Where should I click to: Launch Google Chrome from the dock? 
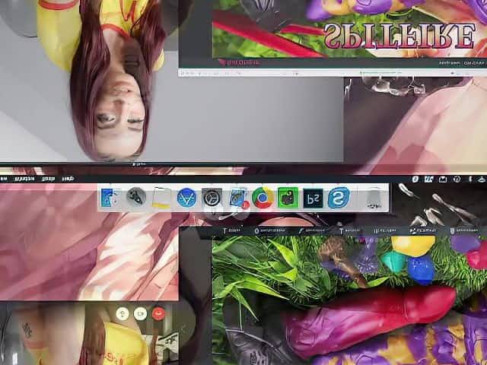263,198
